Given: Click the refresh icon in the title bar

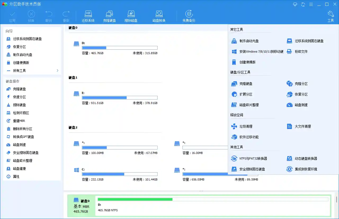Looking at the screenshot, I should (303, 4).
